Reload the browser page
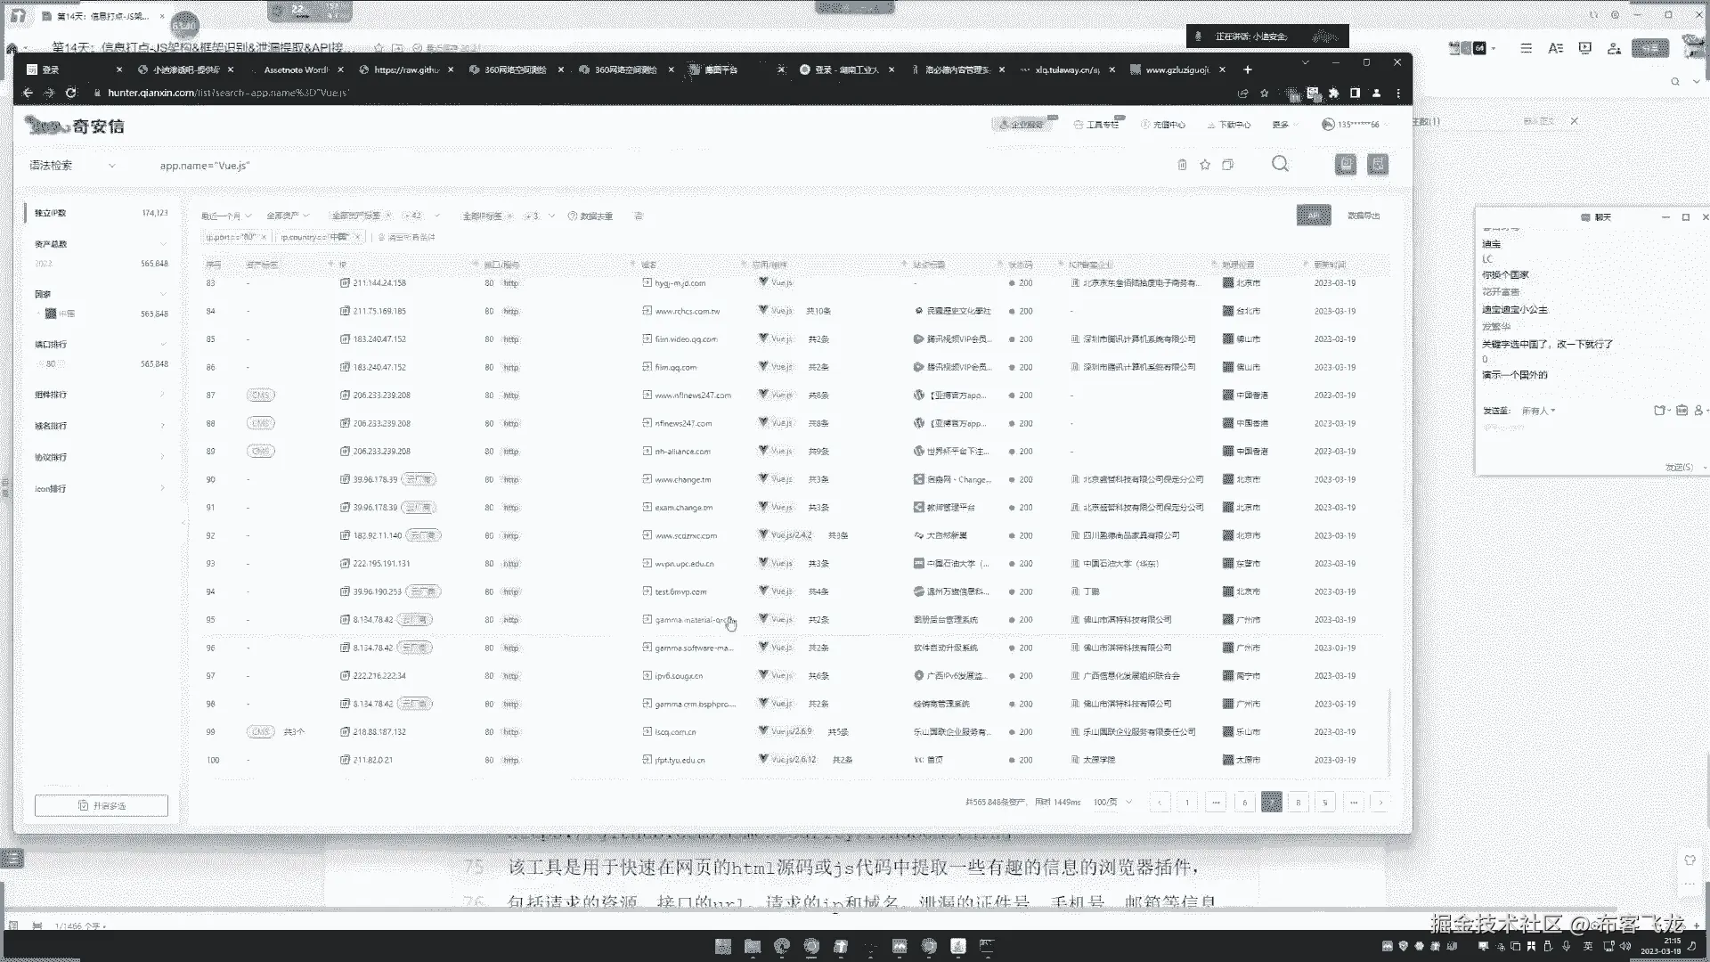 [x=71, y=93]
